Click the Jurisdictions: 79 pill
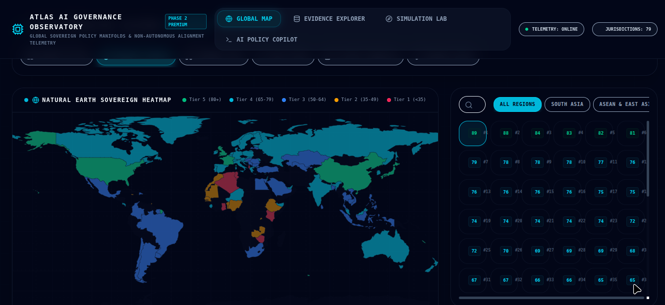665x305 pixels. [x=625, y=29]
